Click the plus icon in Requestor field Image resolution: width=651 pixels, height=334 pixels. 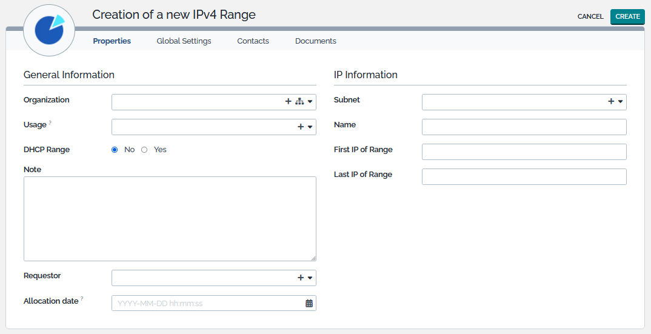point(300,278)
